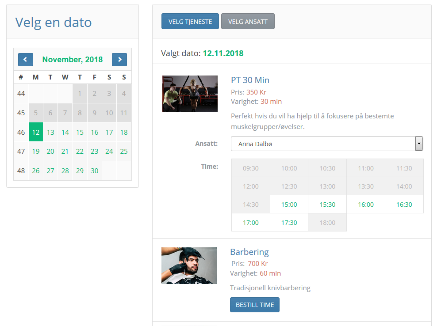Go to next month in calendar

pyautogui.click(x=119, y=60)
